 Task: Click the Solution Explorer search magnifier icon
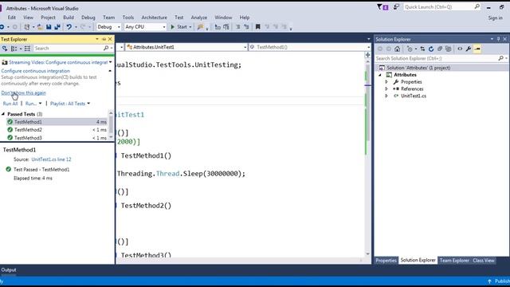coord(500,58)
